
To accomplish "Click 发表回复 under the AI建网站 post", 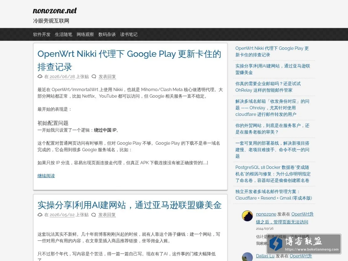I will point(107,215).
